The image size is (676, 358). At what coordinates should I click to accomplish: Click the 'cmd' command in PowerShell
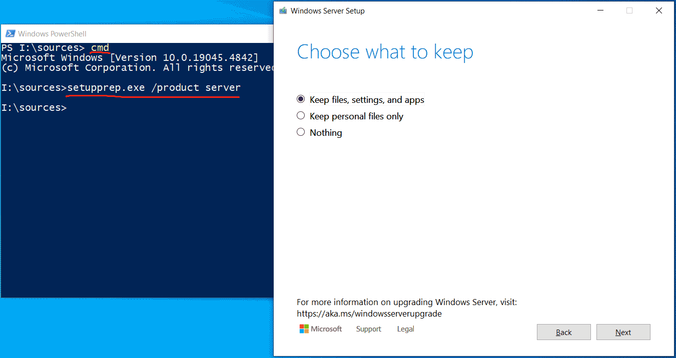tap(100, 48)
